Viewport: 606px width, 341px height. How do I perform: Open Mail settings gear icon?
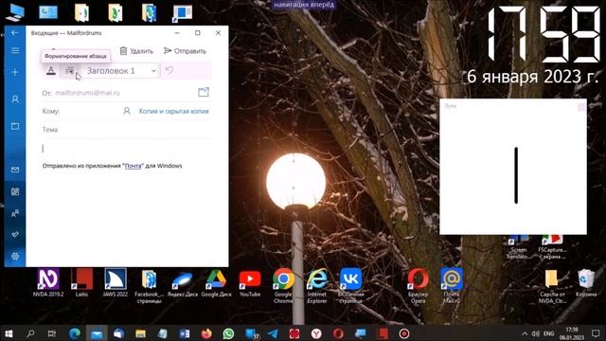click(x=15, y=256)
